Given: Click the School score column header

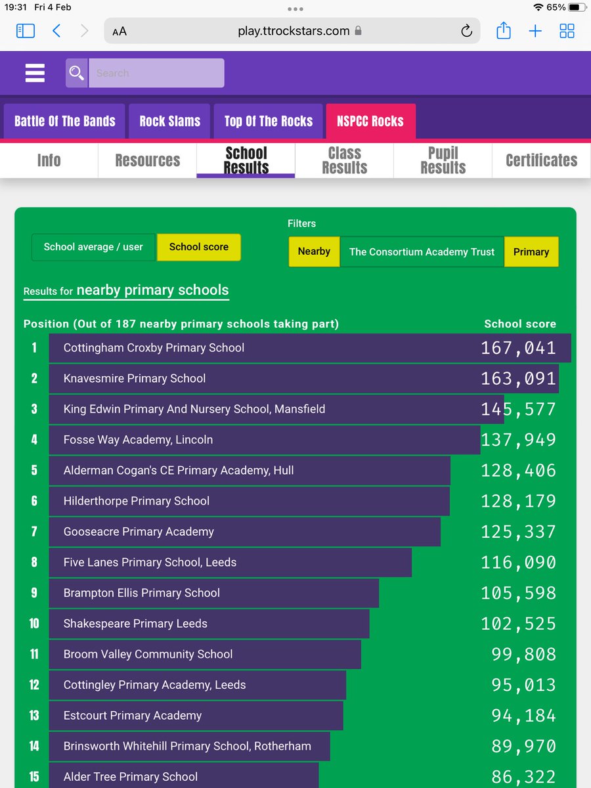Looking at the screenshot, I should pos(520,324).
